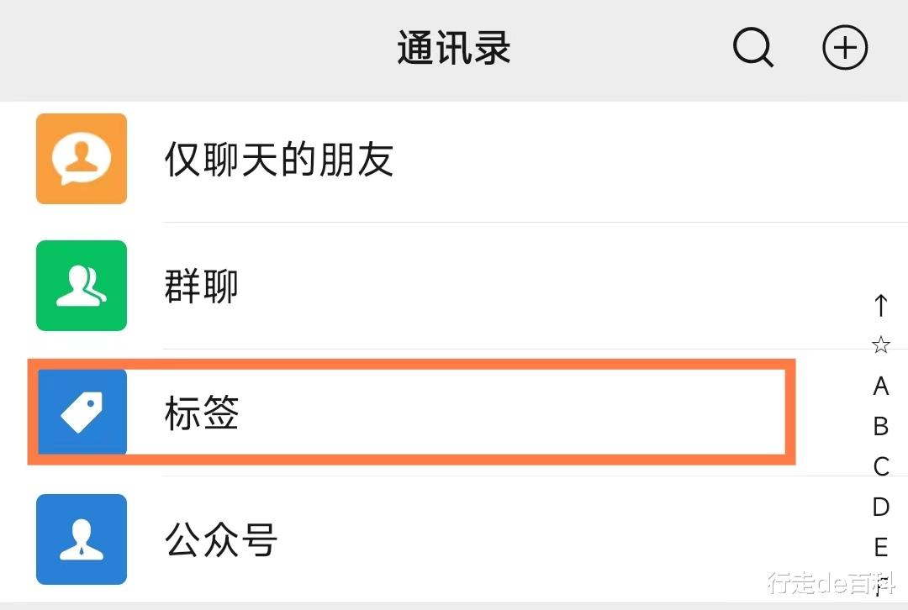Tap the up arrow in the index sidebar
The image size is (908, 610).
pyautogui.click(x=880, y=307)
